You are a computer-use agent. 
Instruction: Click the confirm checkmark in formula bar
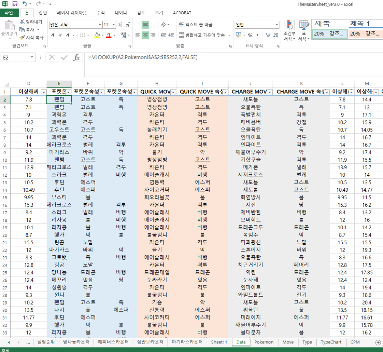point(65,57)
